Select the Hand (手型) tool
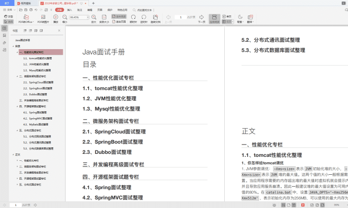The height and width of the screenshot is (208, 348). 8,16
